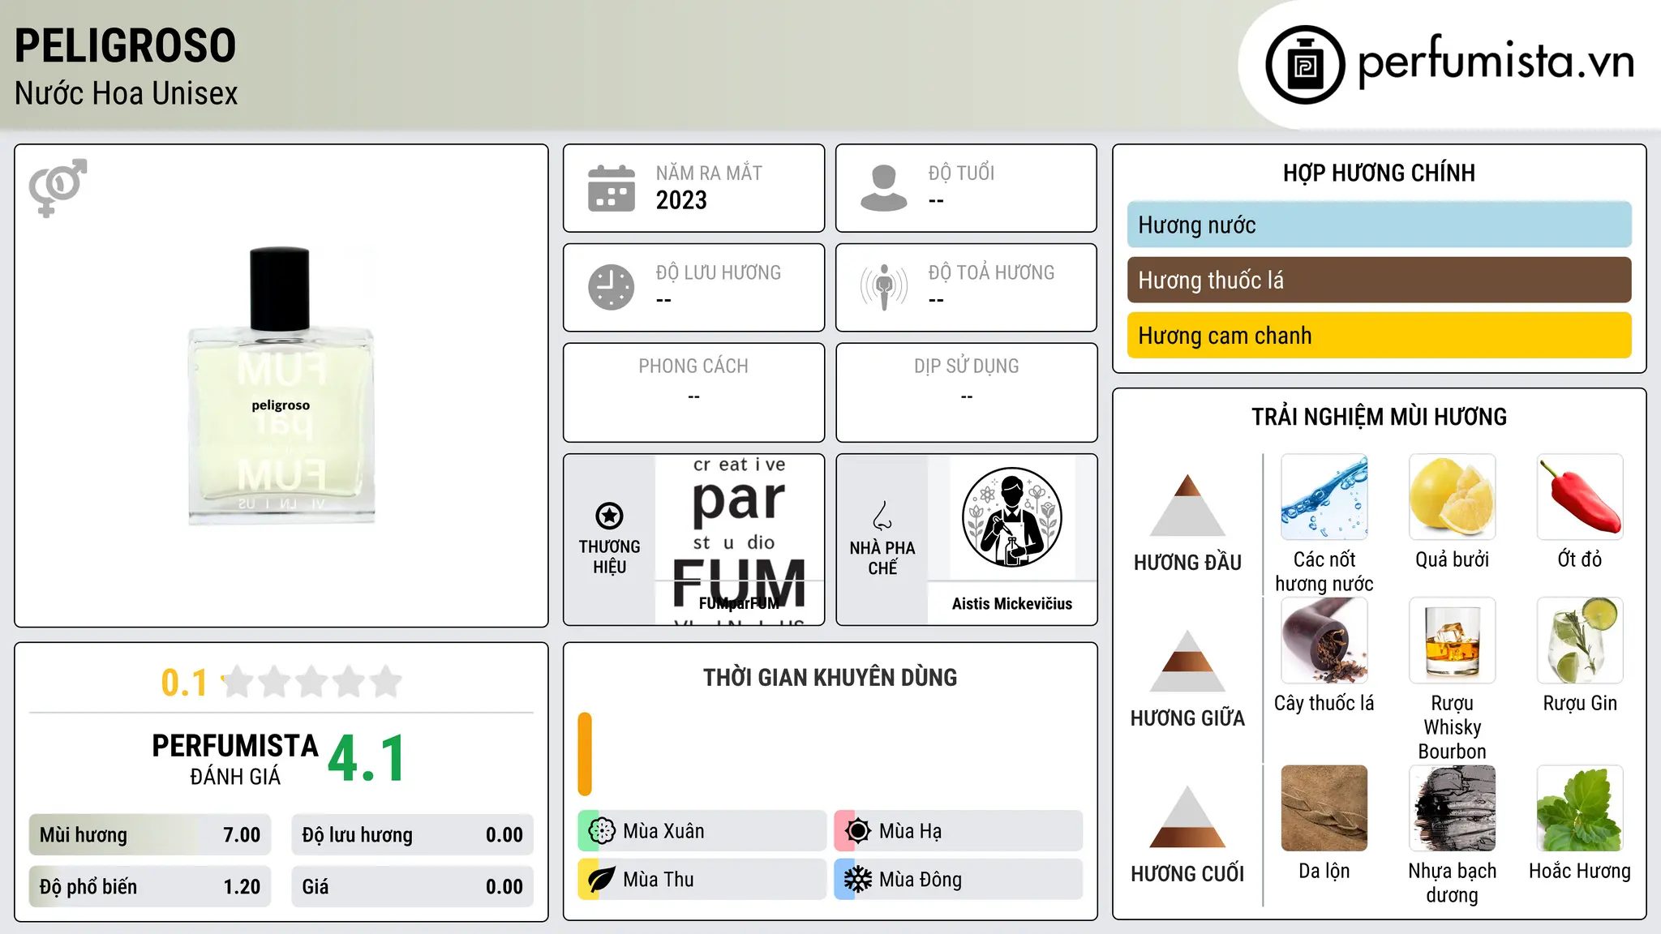The width and height of the screenshot is (1661, 934).
Task: Click the PELIGROSO title text
Action: (x=125, y=45)
